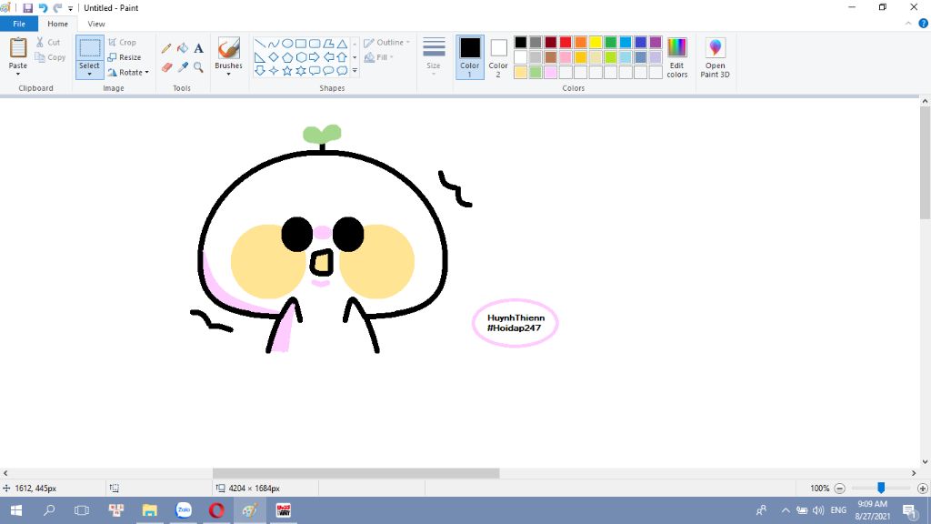Click the horizontal scrollbar thumb
This screenshot has width=931, height=524.
coord(356,473)
